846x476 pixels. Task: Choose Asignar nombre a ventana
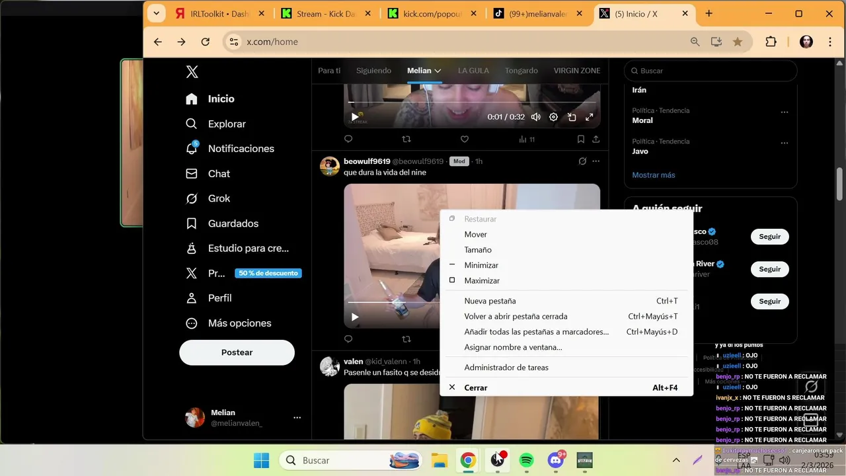pyautogui.click(x=566, y=347)
